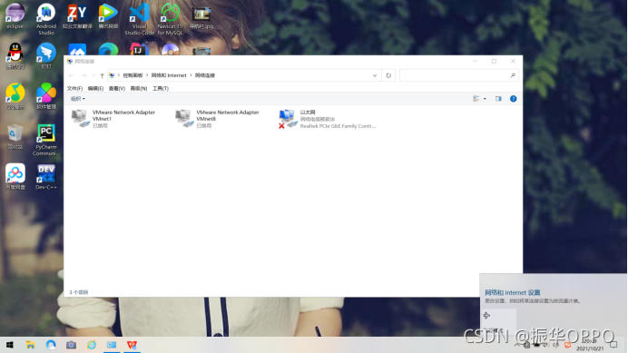Open the jpg image file on desktop
Image resolution: width=628 pixels, height=353 pixels.
pos(201,16)
